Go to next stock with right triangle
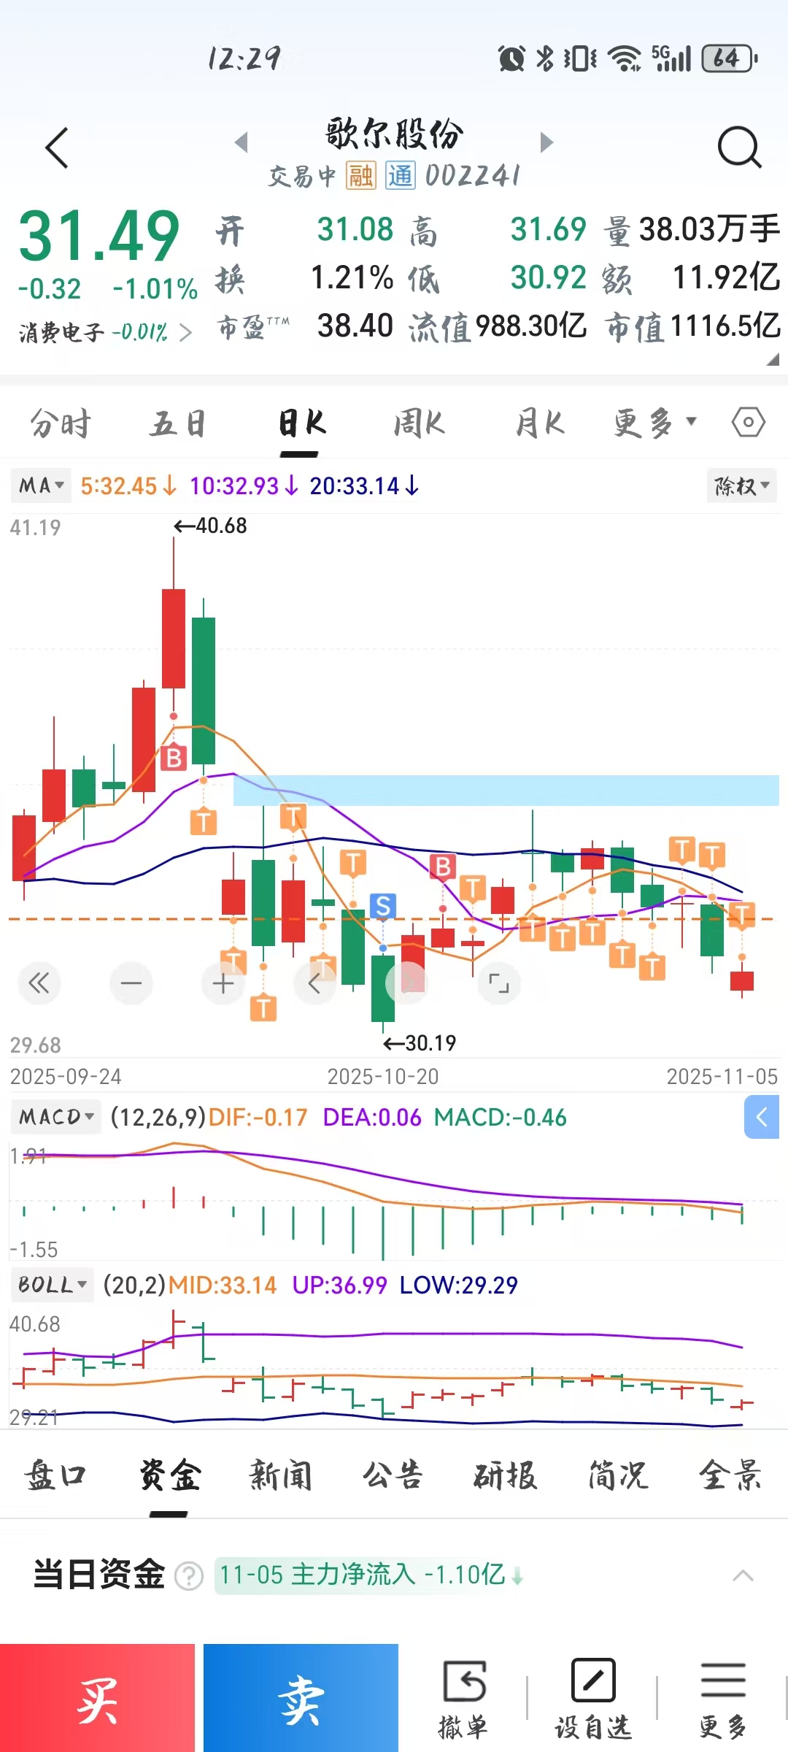Screen dimensions: 788x1752 546,142
